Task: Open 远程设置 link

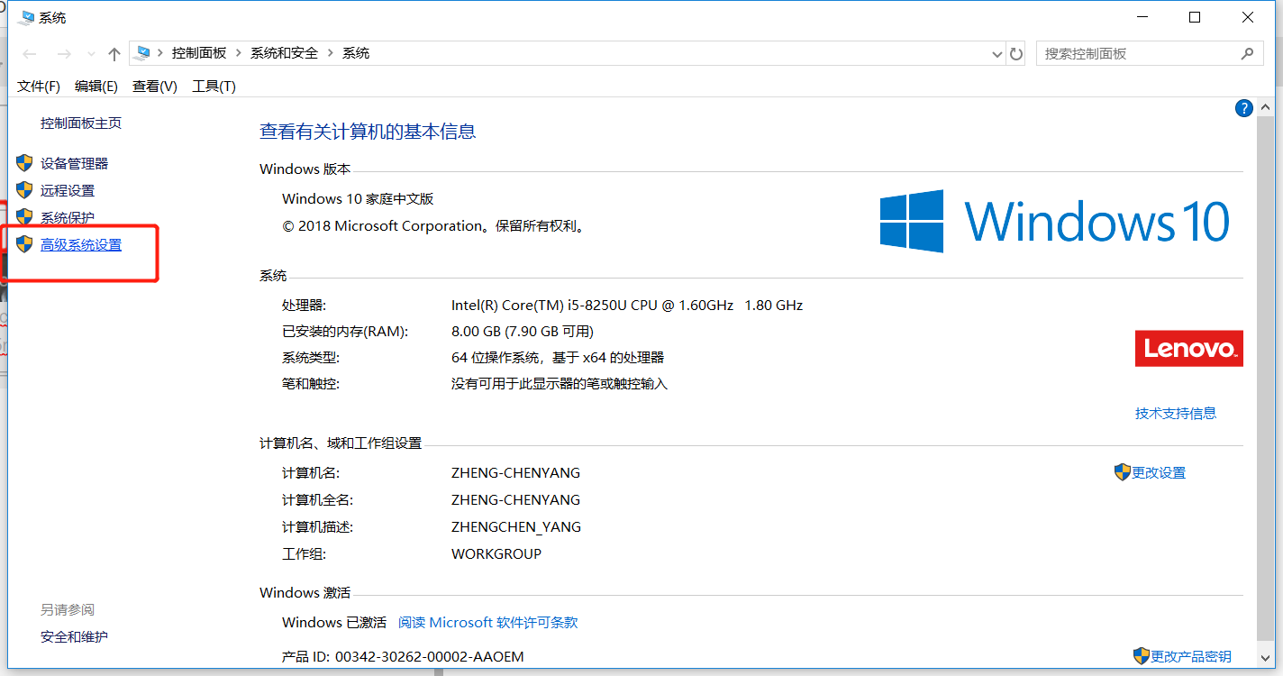Action: (x=68, y=191)
